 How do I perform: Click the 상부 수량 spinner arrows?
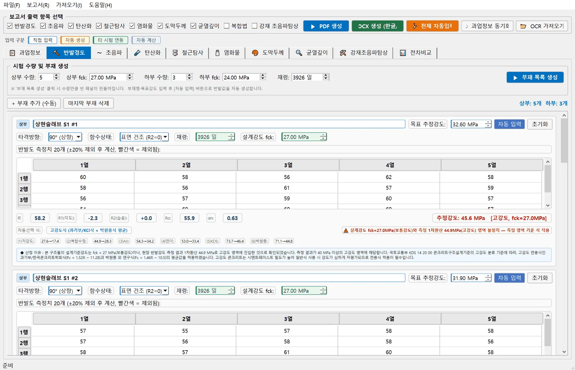pyautogui.click(x=56, y=77)
